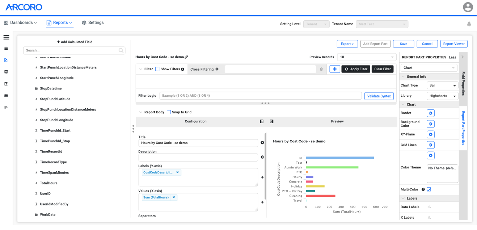
Task: Open the Cross Filtering settings gear
Action: point(217,69)
